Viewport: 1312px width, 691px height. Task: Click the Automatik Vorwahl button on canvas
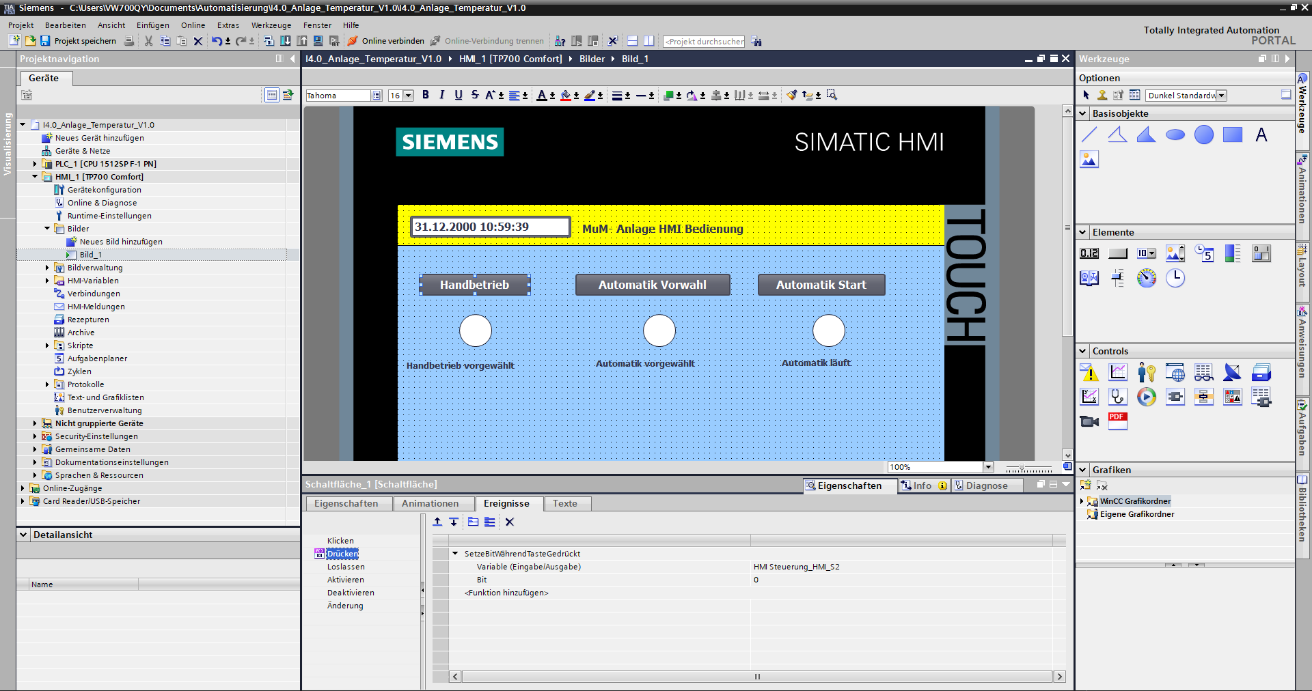[652, 285]
